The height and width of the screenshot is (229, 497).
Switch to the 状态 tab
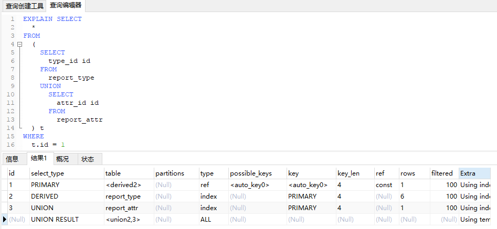point(88,159)
